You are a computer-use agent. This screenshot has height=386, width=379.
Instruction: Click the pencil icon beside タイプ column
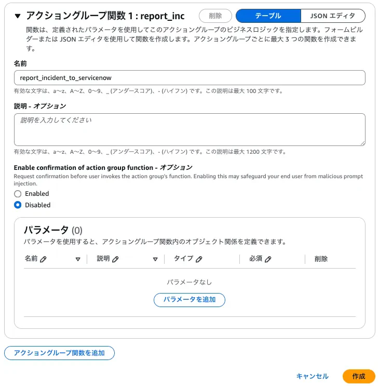199,259
